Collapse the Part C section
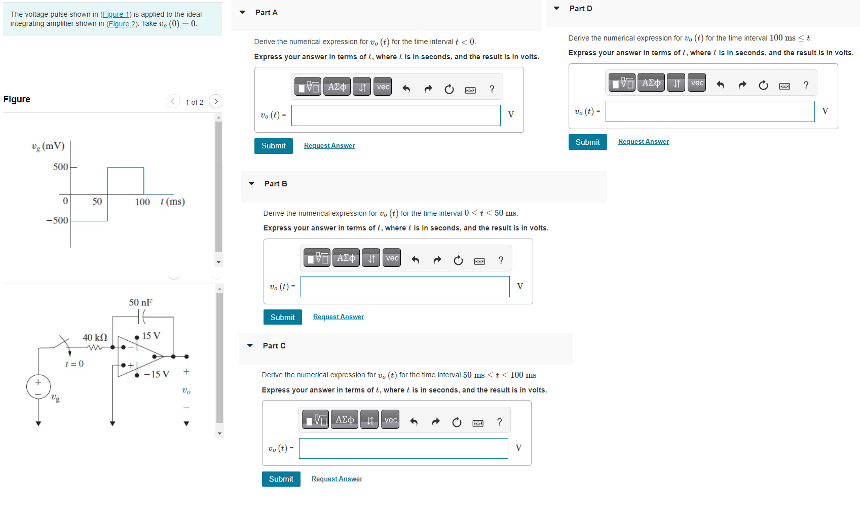860x513 pixels. tap(249, 345)
